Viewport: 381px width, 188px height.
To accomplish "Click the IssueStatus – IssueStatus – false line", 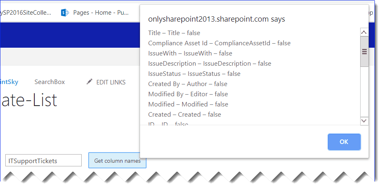I will (x=194, y=74).
